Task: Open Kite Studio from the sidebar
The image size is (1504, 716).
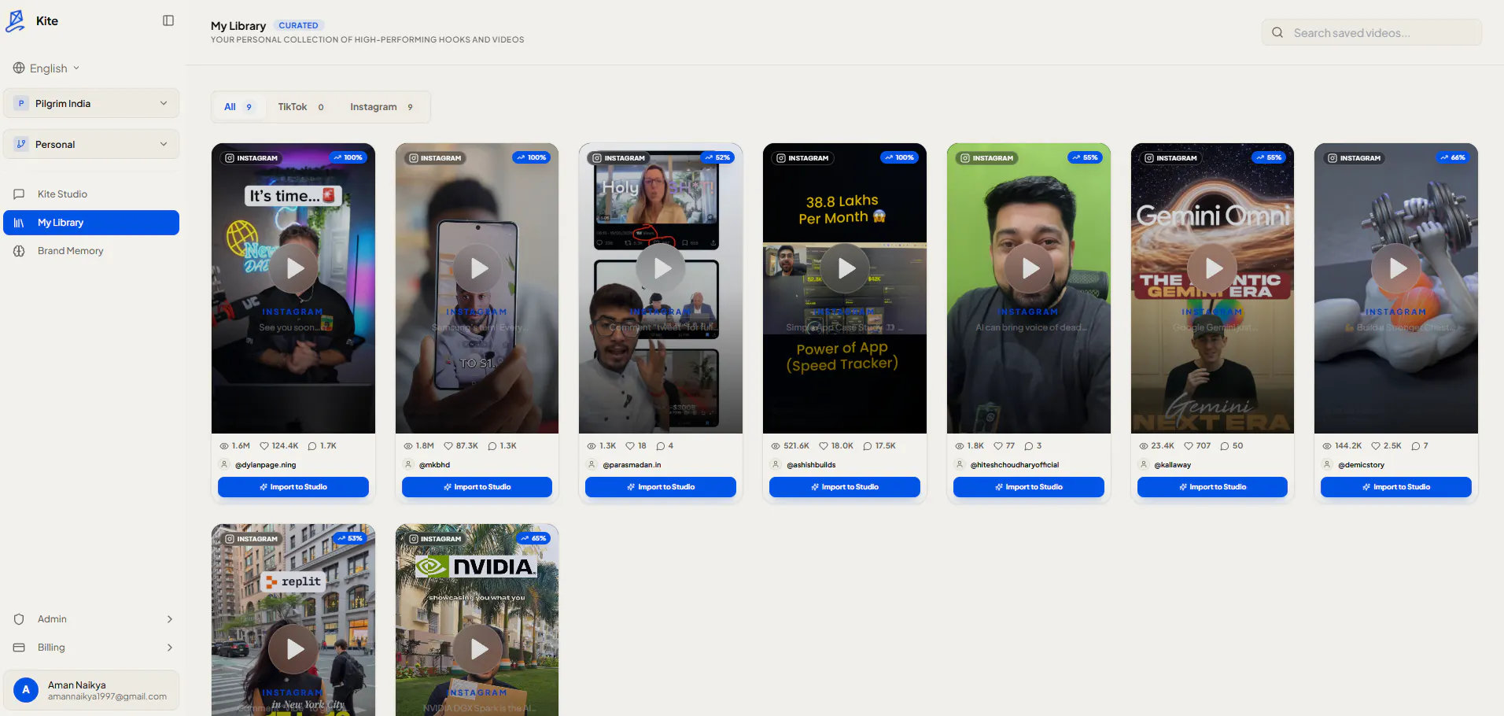Action: [91, 194]
